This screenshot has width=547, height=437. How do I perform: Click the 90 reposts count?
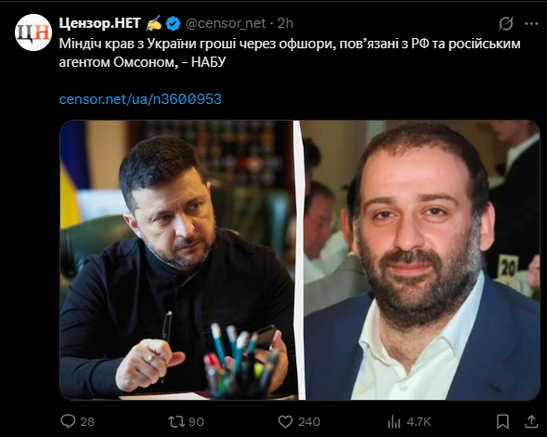(x=196, y=421)
